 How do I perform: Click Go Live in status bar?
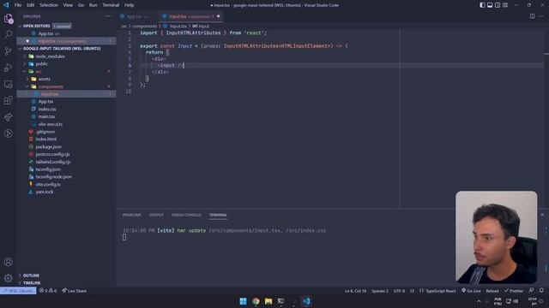coord(471,291)
